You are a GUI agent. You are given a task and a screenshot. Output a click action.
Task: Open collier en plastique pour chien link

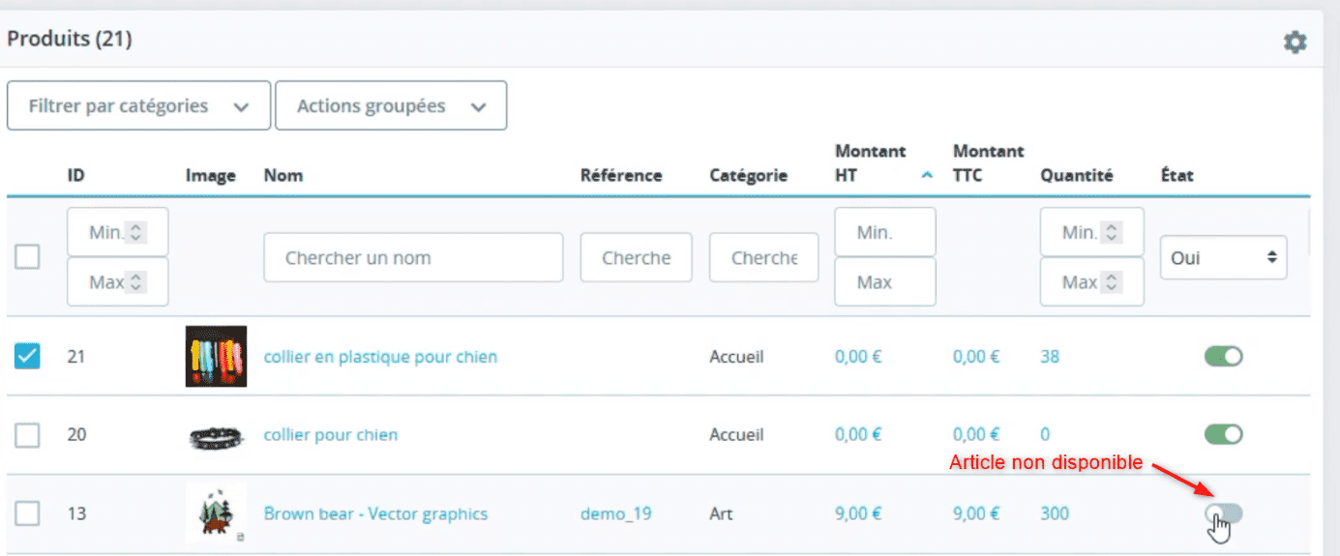coord(380,357)
